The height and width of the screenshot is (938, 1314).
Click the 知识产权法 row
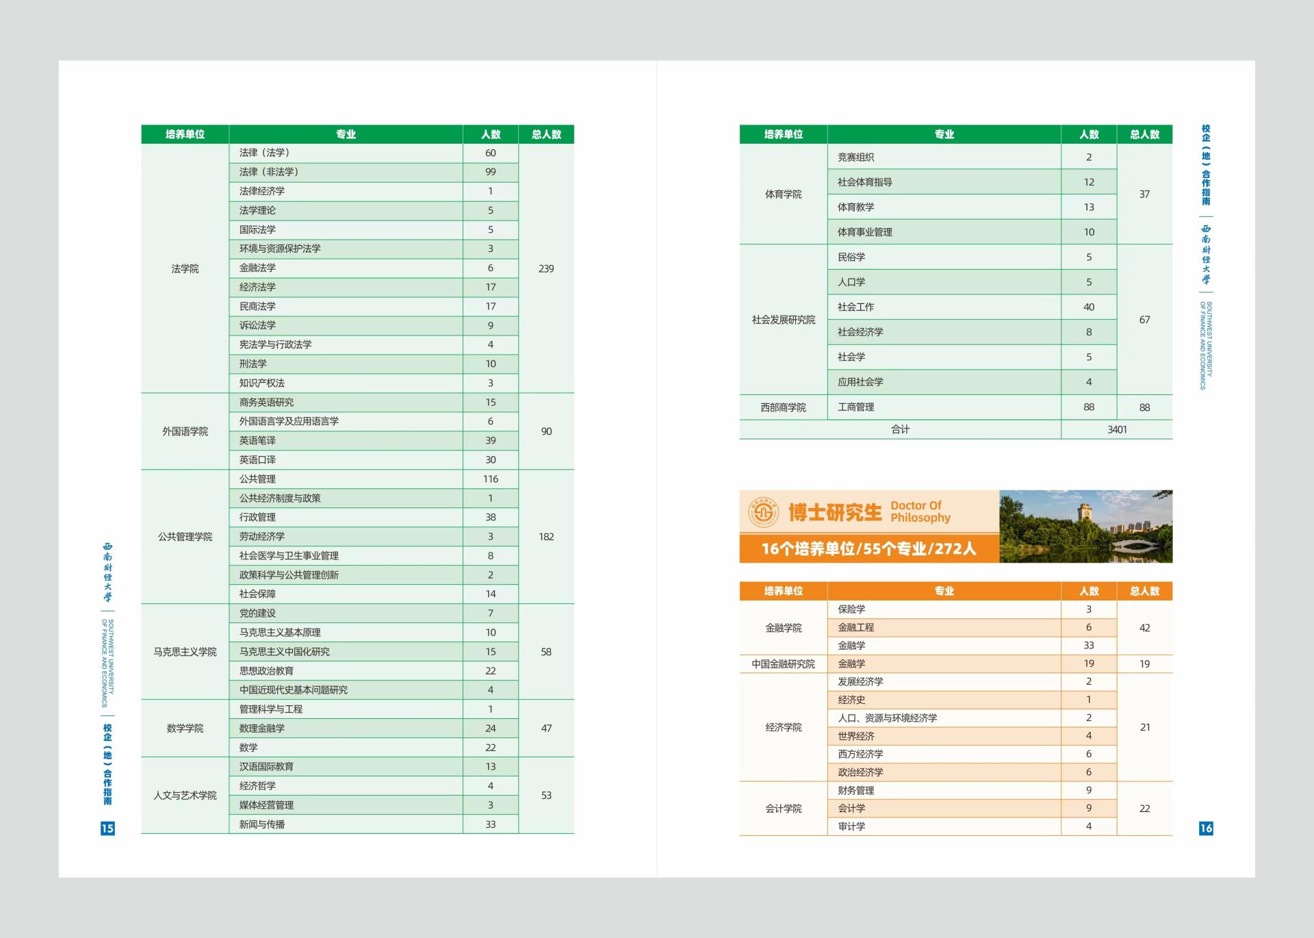click(374, 383)
